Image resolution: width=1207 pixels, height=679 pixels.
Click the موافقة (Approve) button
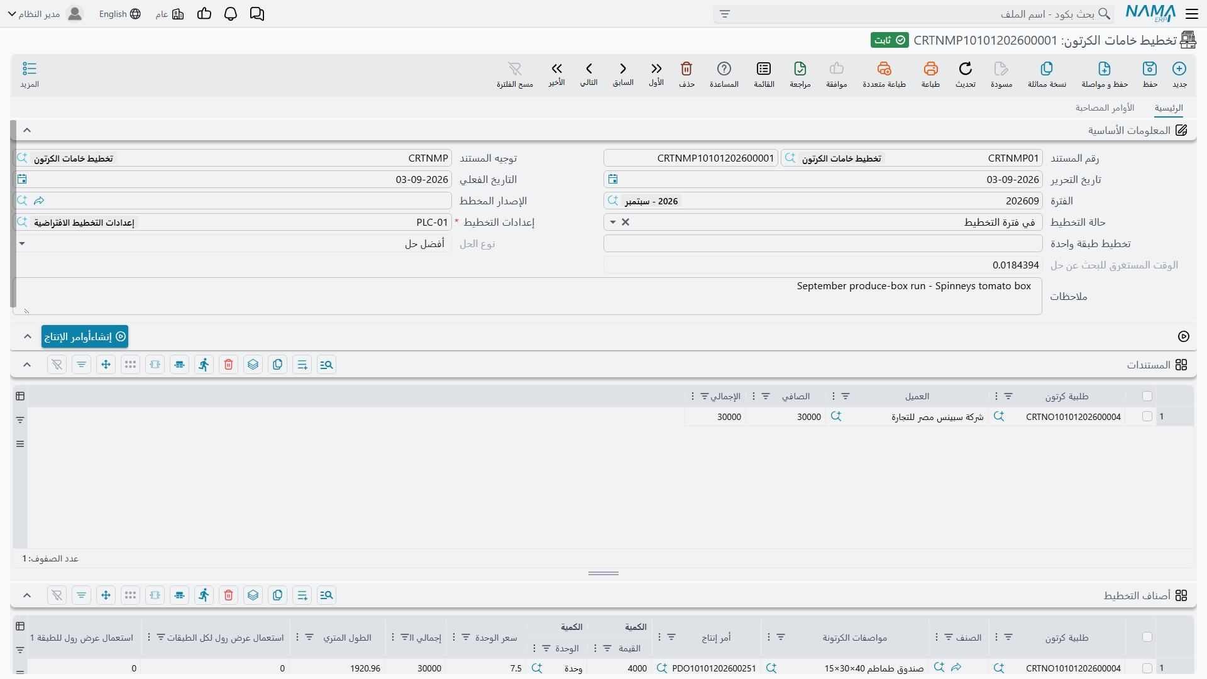(x=836, y=74)
